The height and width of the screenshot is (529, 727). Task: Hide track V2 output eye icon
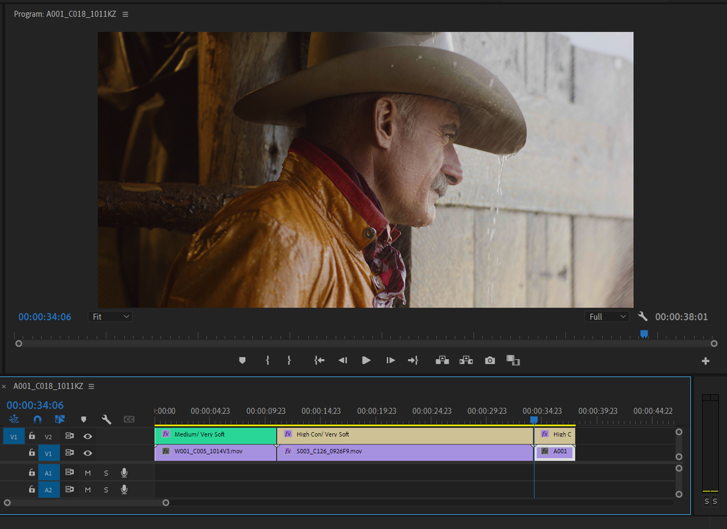coord(88,436)
